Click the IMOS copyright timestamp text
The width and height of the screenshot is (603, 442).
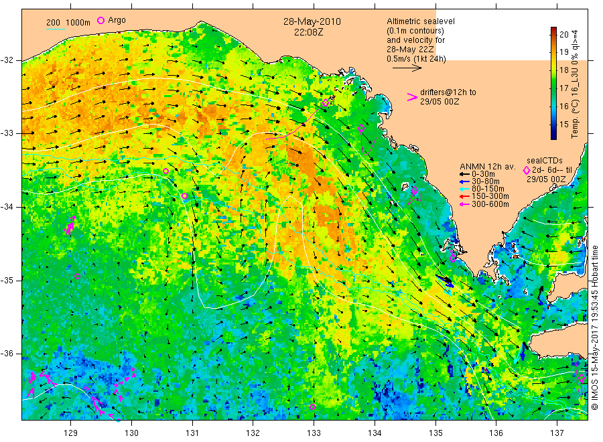click(595, 327)
